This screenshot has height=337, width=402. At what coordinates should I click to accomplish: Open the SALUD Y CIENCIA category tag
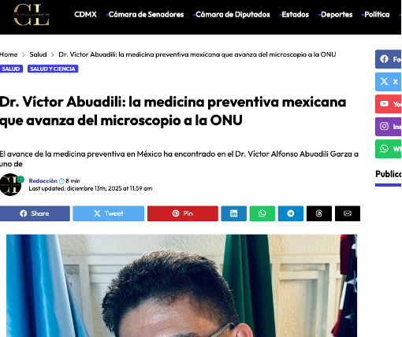(x=53, y=69)
